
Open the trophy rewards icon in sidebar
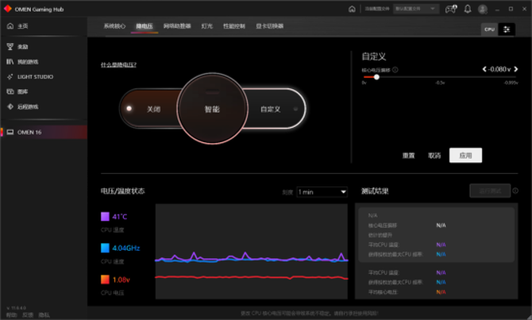10,47
